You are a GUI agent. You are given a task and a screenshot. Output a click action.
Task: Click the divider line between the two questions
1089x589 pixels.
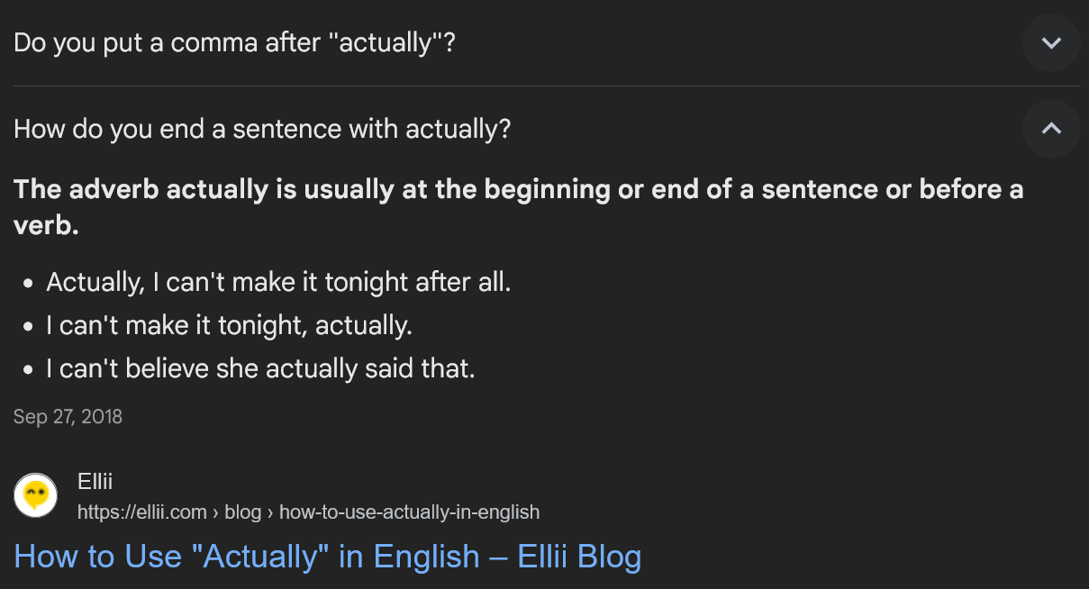click(x=547, y=86)
